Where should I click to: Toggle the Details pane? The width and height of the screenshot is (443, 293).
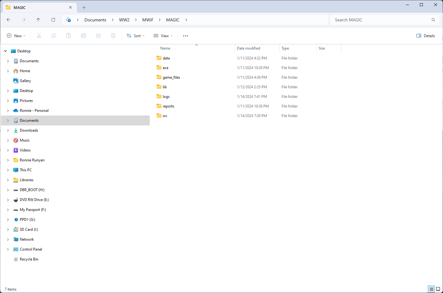point(426,36)
